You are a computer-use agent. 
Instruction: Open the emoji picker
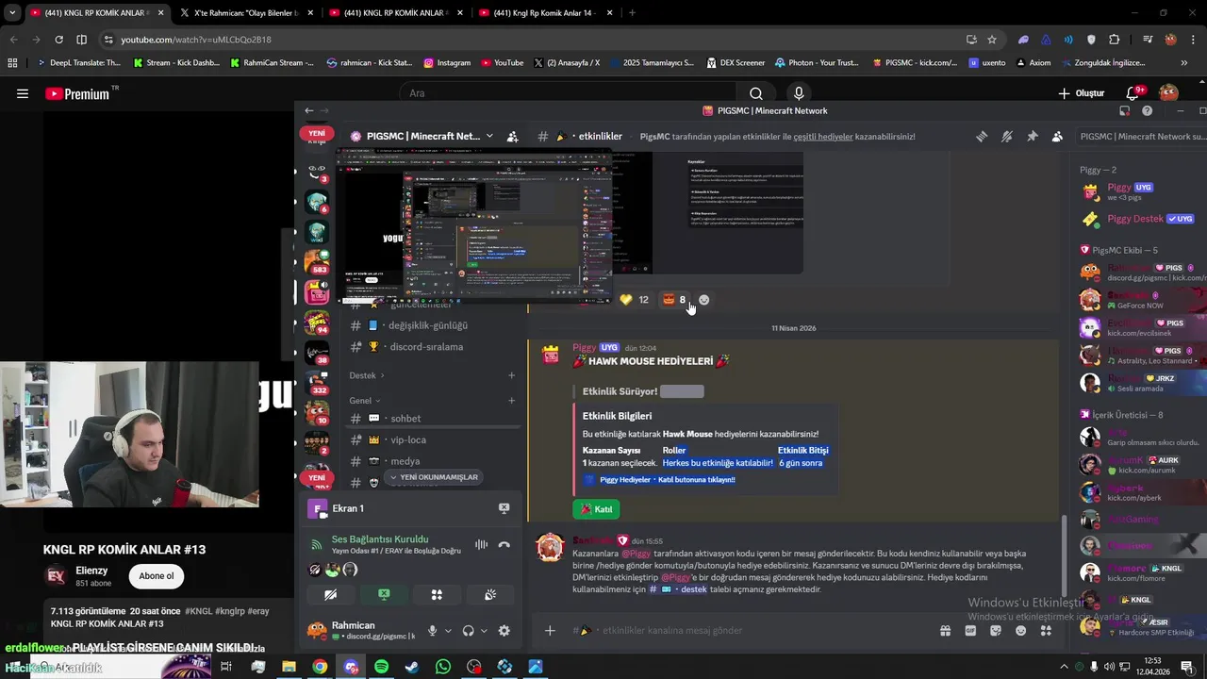[x=1020, y=631]
